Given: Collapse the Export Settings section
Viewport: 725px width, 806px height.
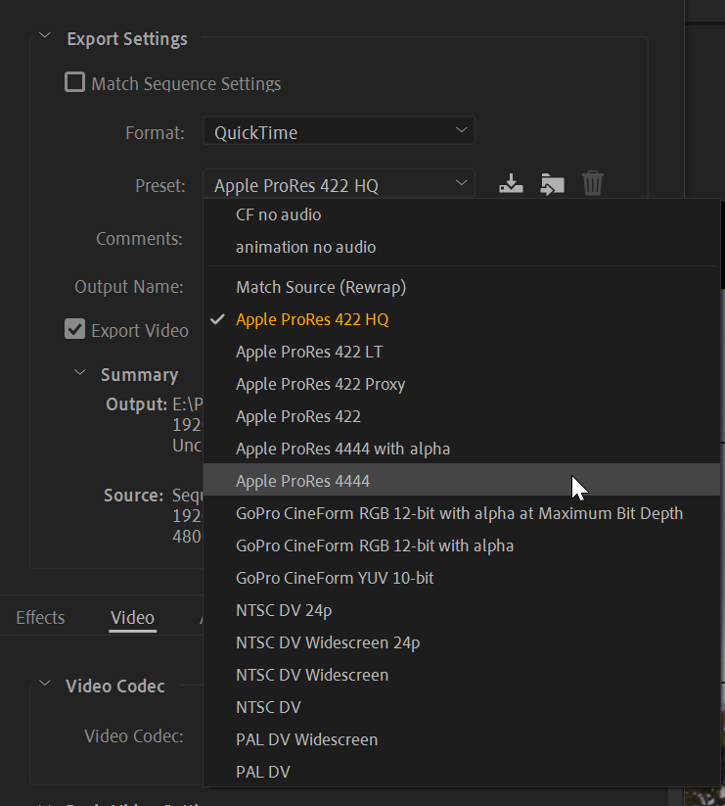Looking at the screenshot, I should coord(44,38).
